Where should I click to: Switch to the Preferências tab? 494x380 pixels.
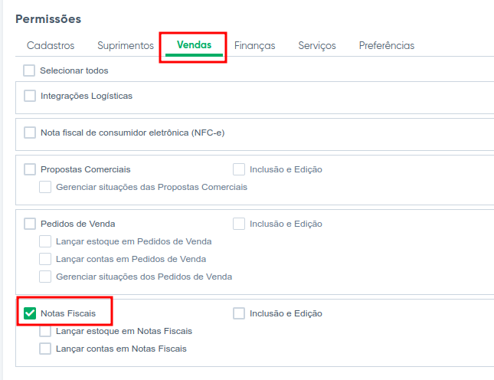tap(387, 45)
